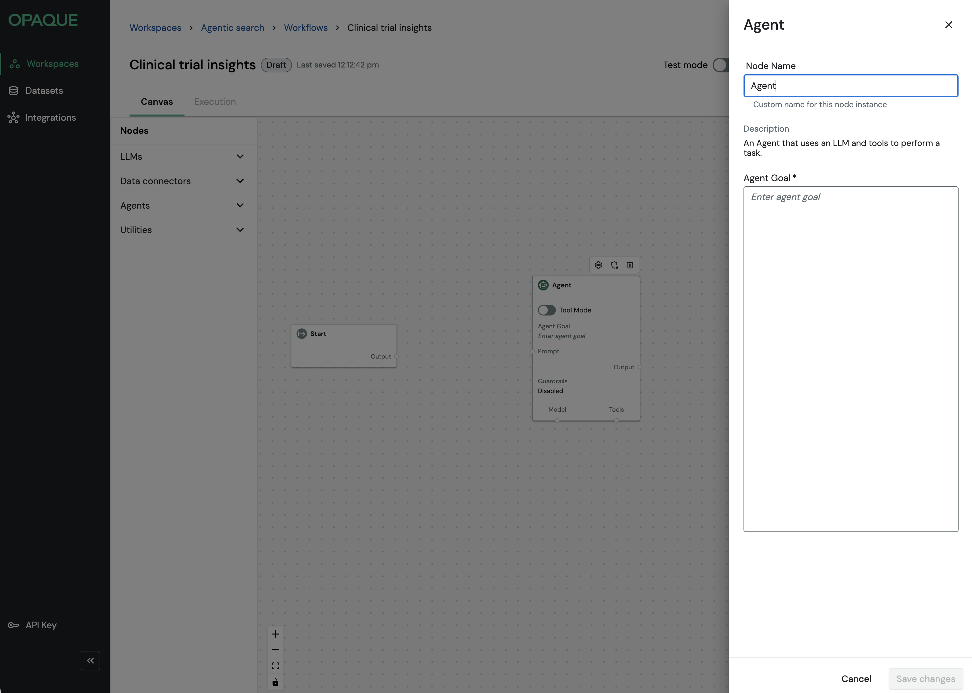Open Datasets from the sidebar
The height and width of the screenshot is (693, 972).
[x=44, y=90]
